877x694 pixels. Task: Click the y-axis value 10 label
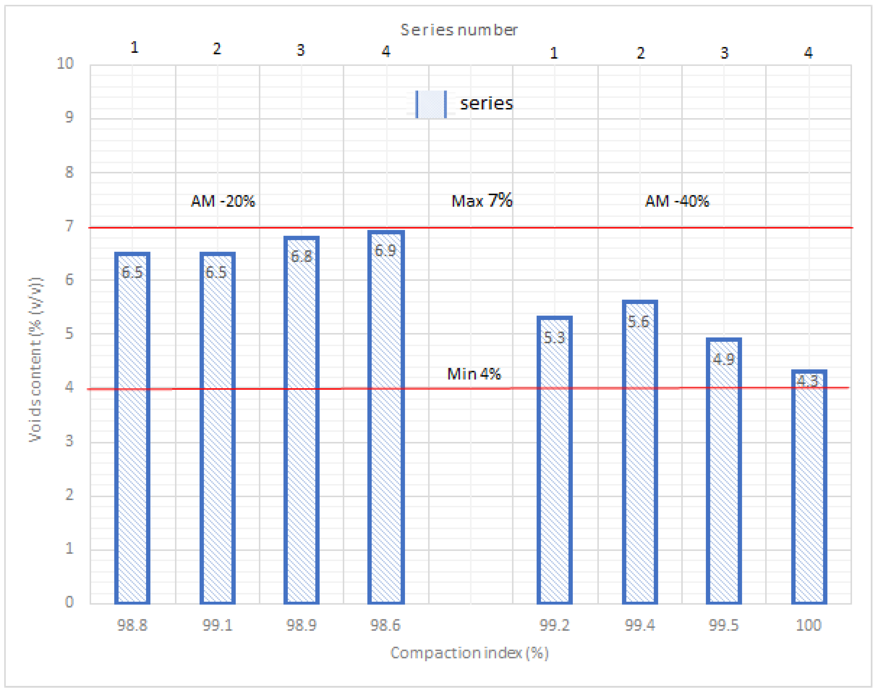[65, 63]
